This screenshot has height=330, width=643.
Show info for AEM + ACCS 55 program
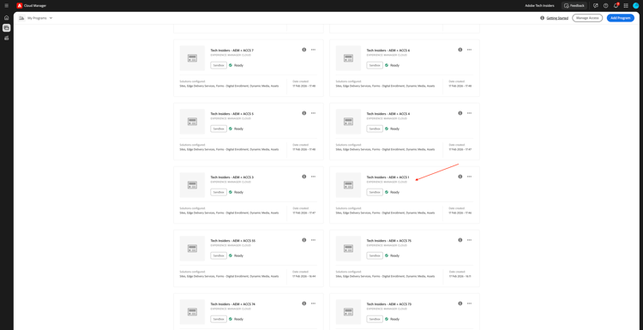pos(303,240)
